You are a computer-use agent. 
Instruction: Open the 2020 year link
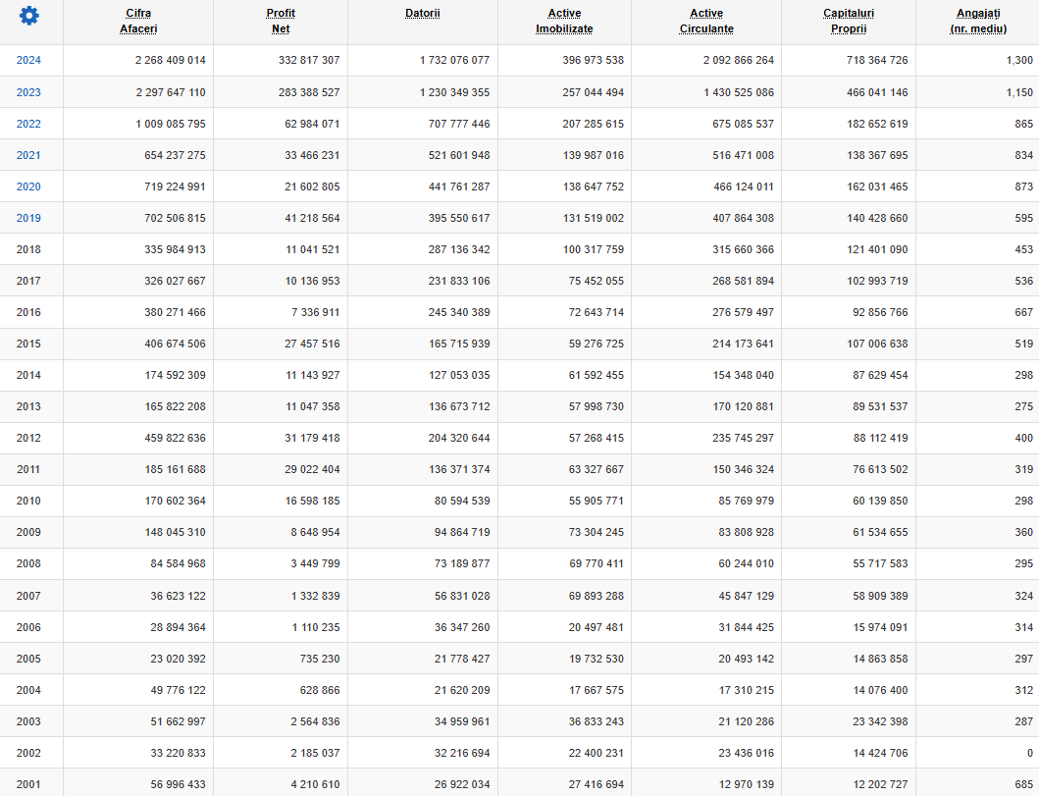[x=28, y=186]
